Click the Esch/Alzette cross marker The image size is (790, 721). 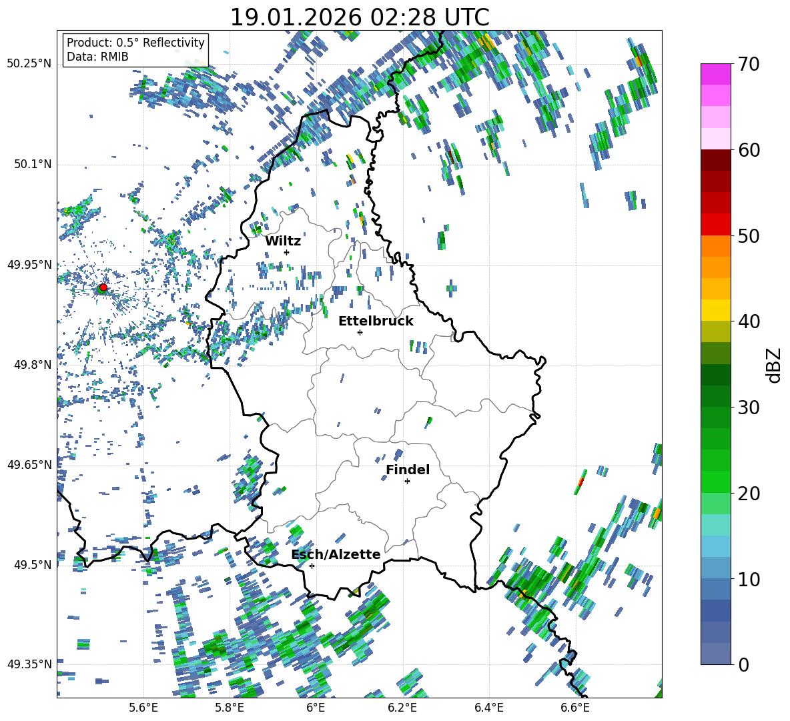(x=312, y=566)
